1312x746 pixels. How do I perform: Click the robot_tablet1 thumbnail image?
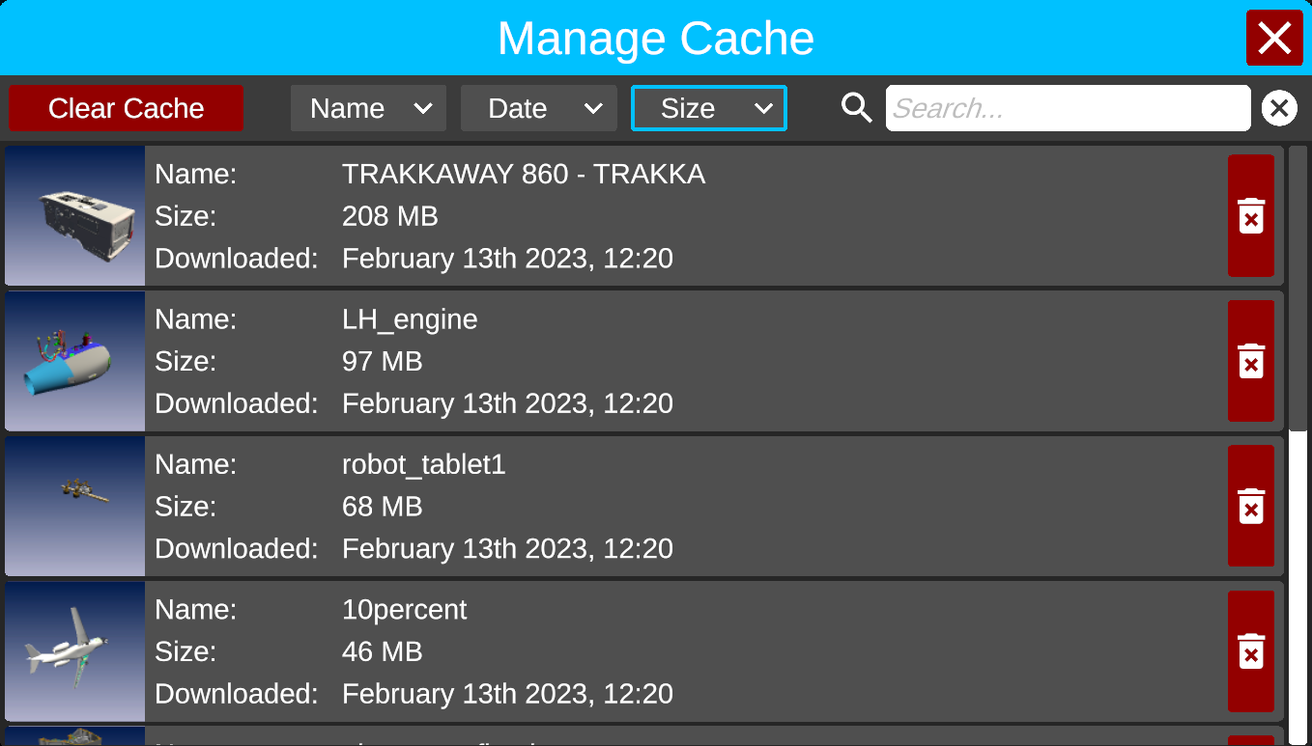(75, 506)
